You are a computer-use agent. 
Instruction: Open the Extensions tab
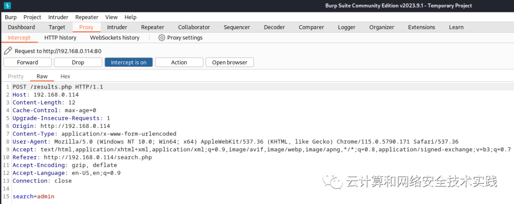click(x=422, y=27)
